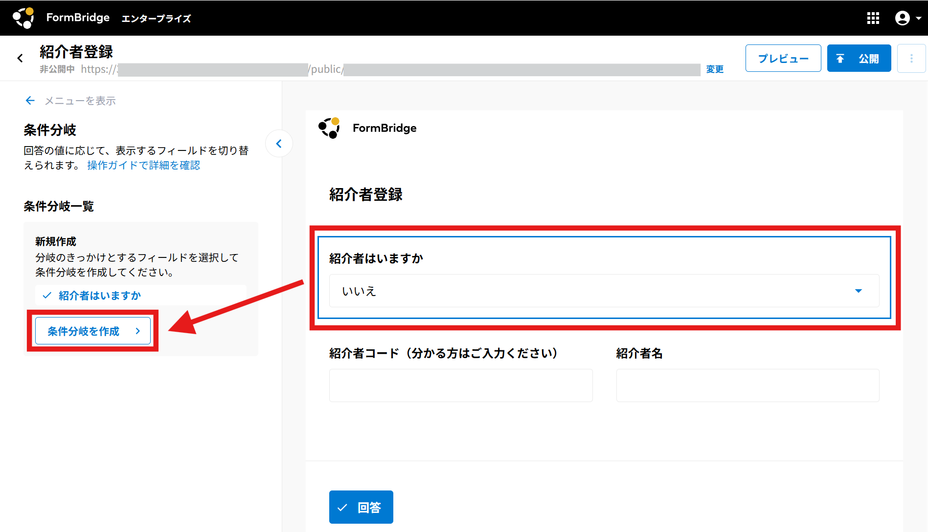Submit the form with the 回答 button
The height and width of the screenshot is (532, 928).
pos(361,507)
